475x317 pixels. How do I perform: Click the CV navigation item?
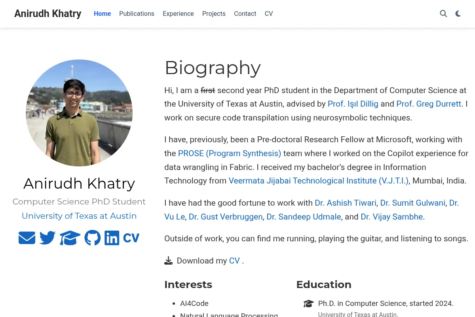[x=269, y=14]
